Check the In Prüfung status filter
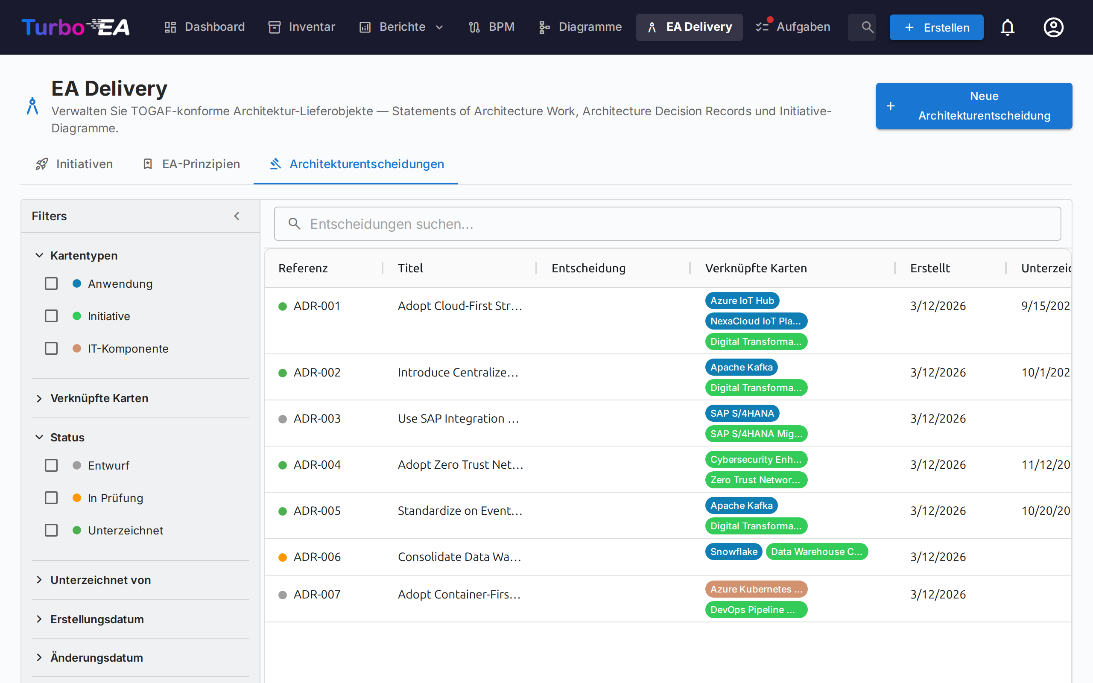The height and width of the screenshot is (683, 1093). [52, 498]
